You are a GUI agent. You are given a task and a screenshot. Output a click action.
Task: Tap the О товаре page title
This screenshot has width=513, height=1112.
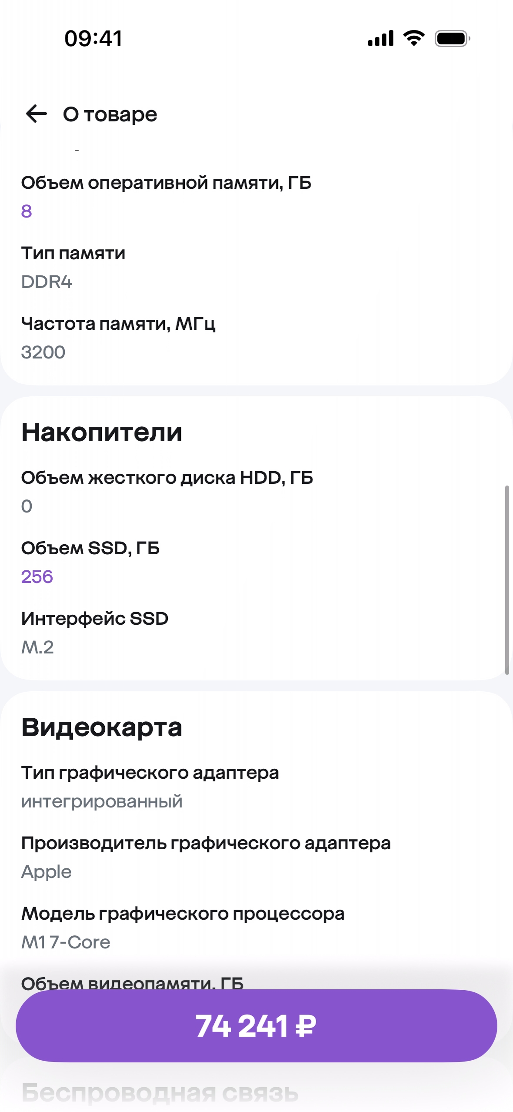(110, 114)
